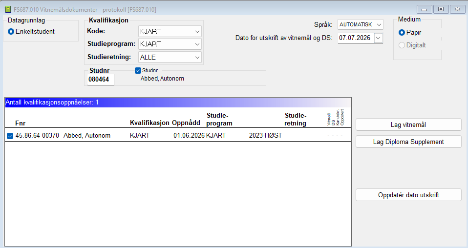Choose Digitalt as medium
The width and height of the screenshot is (468, 248).
pyautogui.click(x=402, y=45)
